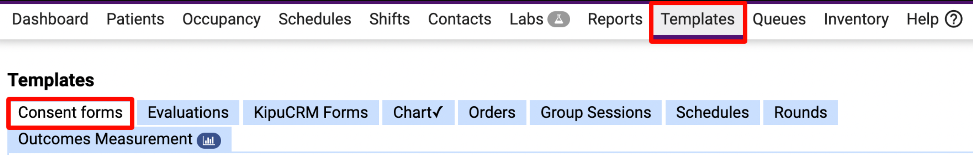Select the Chart✓ templates tab
Image resolution: width=973 pixels, height=155 pixels.
[x=418, y=113]
